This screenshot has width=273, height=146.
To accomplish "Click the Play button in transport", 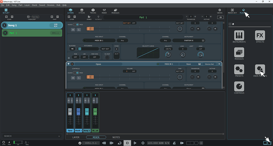I will [x=135, y=143].
